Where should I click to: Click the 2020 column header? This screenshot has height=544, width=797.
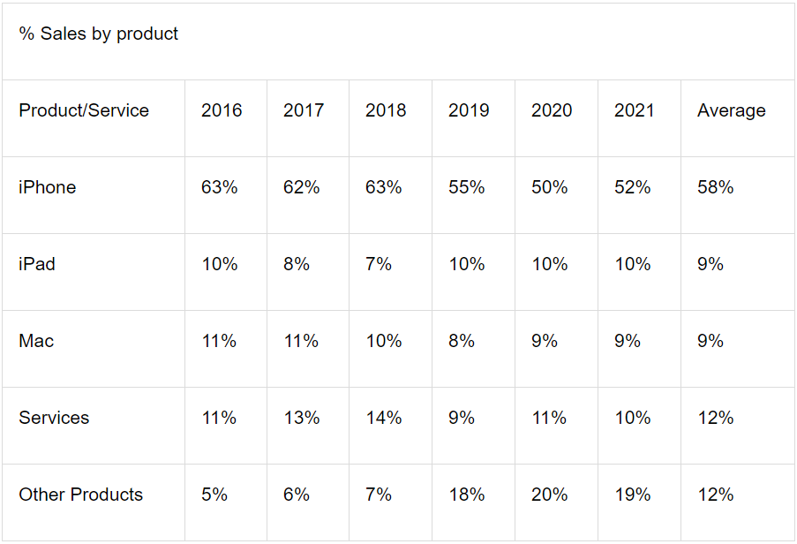pyautogui.click(x=552, y=110)
